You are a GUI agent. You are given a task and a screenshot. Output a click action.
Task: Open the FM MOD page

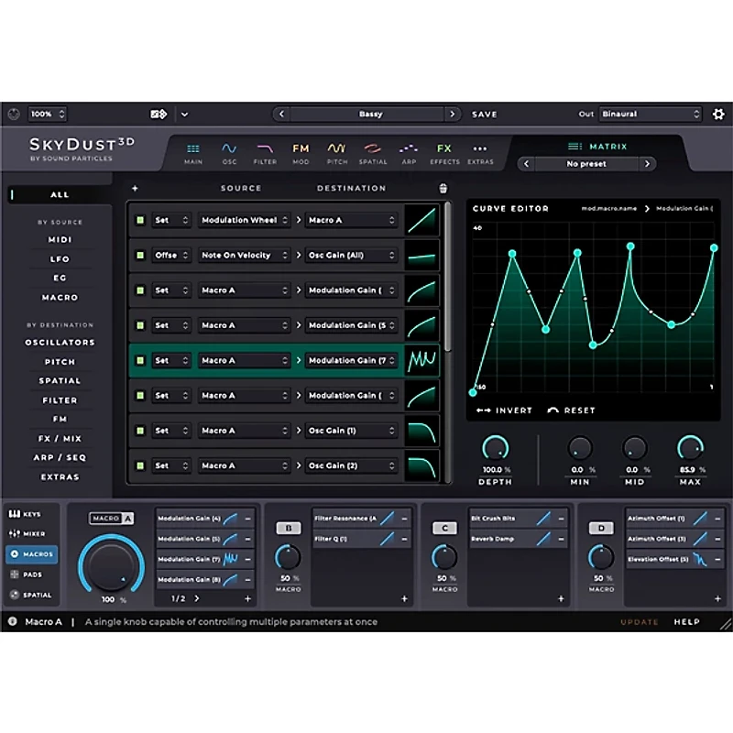coord(301,151)
